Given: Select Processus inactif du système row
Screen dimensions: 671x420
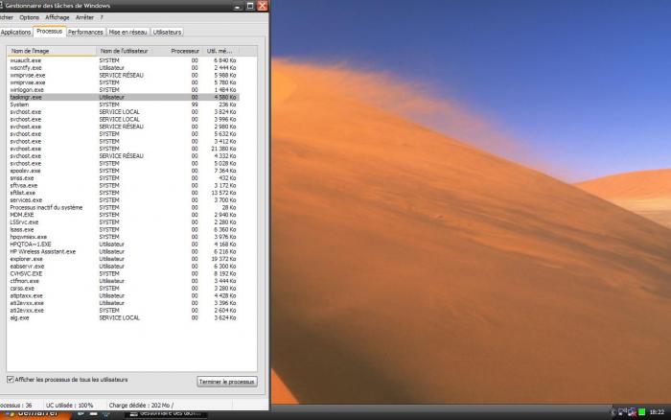Looking at the screenshot, I should pyautogui.click(x=124, y=207).
